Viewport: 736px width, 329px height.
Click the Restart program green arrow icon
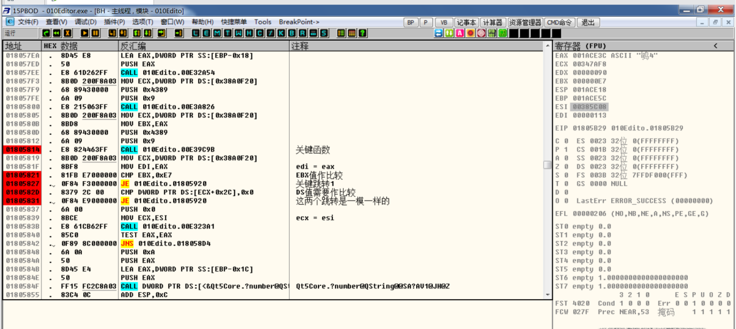coord(47,33)
